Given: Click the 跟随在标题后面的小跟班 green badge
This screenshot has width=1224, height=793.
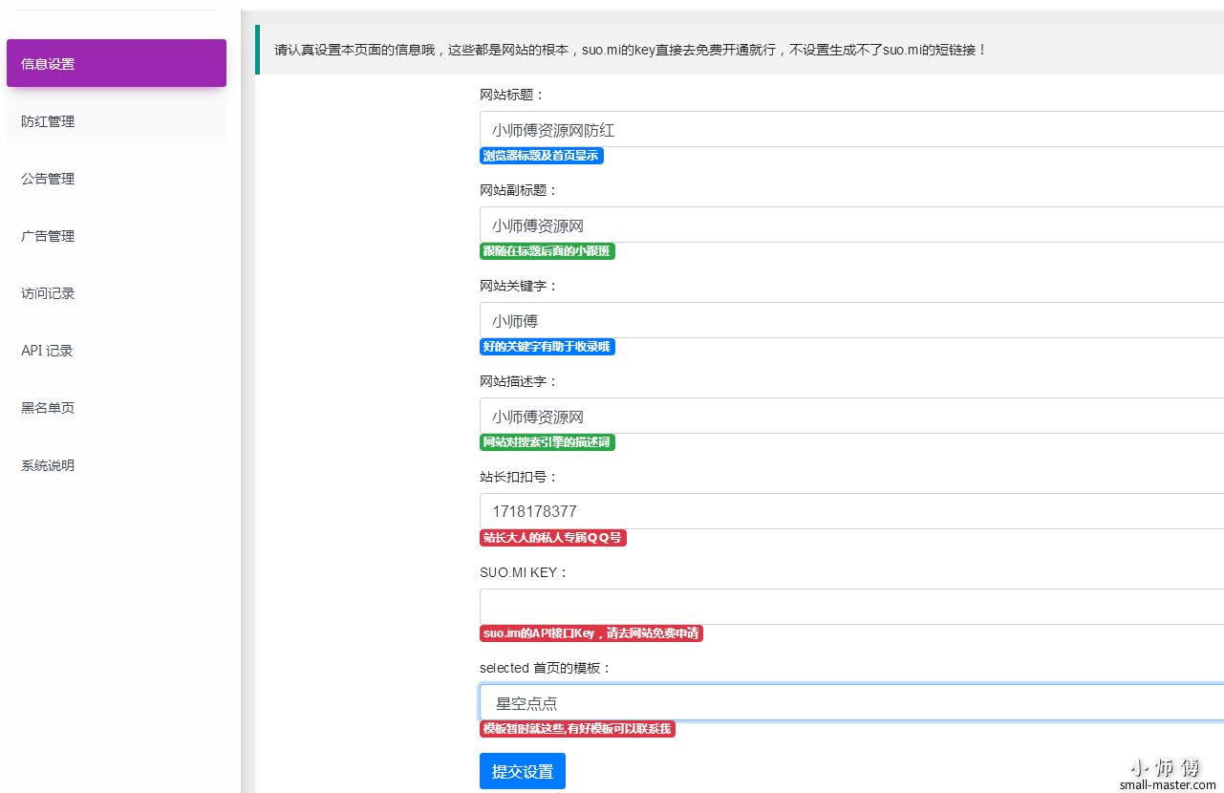Looking at the screenshot, I should tap(548, 251).
